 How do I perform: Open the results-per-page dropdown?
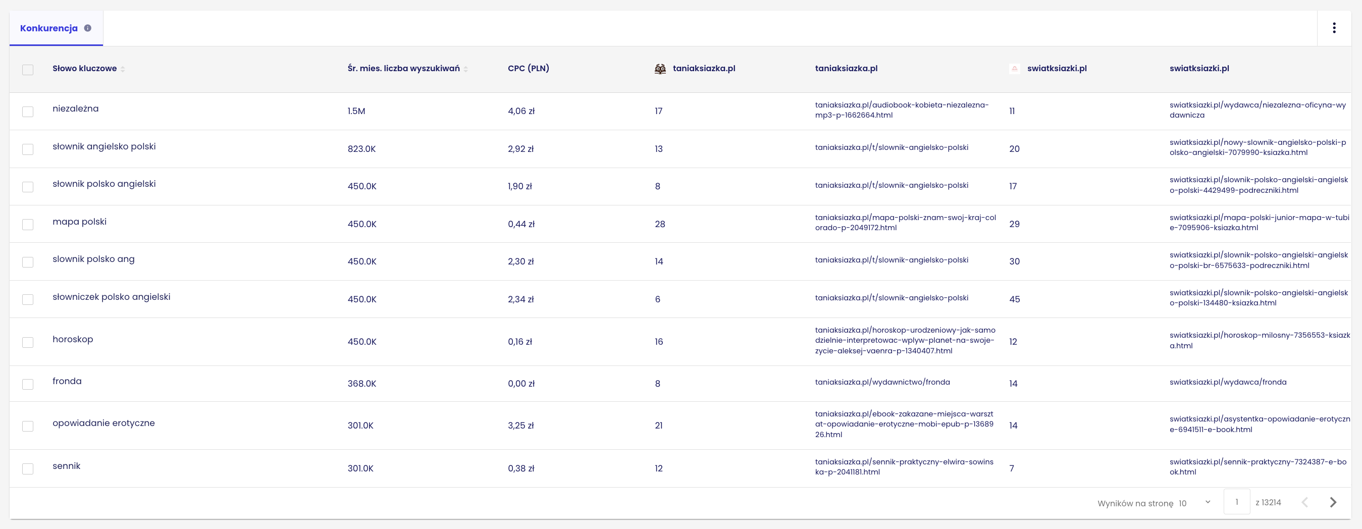pyautogui.click(x=1195, y=503)
